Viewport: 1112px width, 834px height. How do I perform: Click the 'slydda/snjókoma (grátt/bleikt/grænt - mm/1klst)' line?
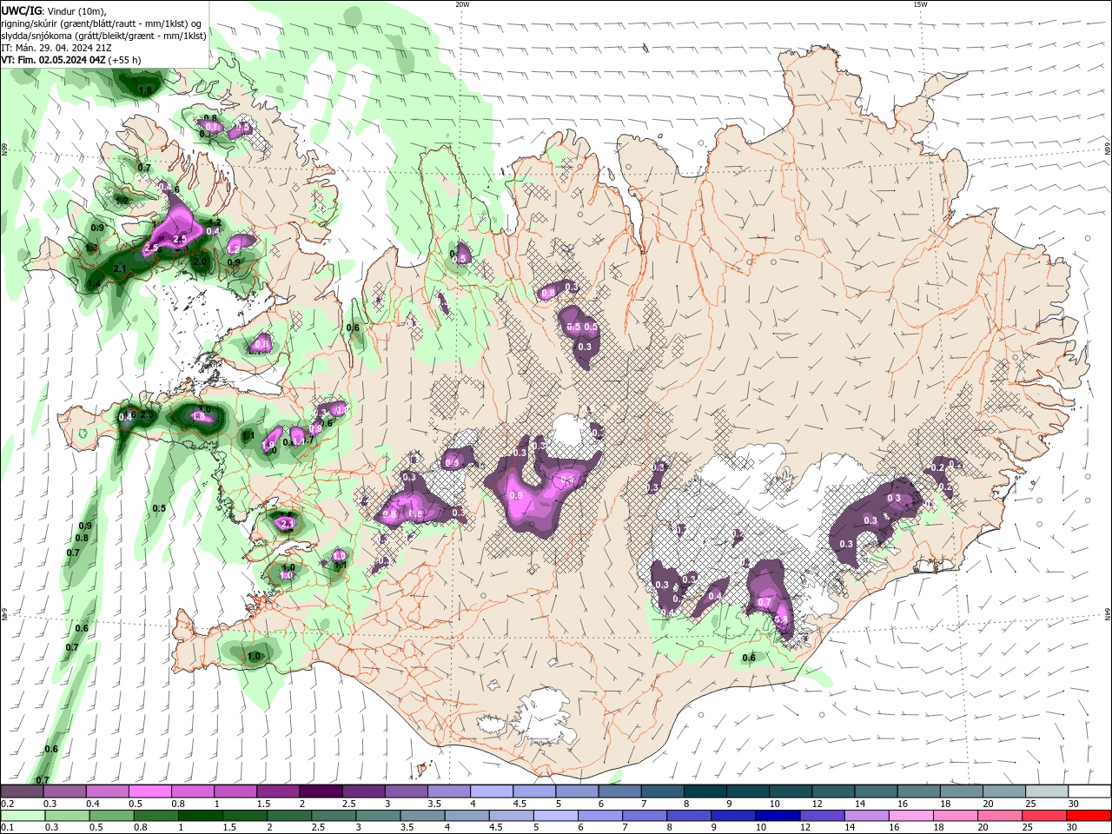(104, 36)
